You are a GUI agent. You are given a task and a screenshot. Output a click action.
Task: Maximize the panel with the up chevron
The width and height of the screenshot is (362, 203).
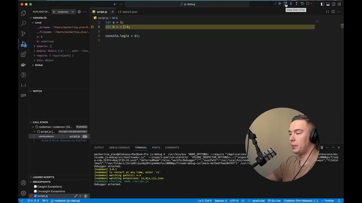333,148
